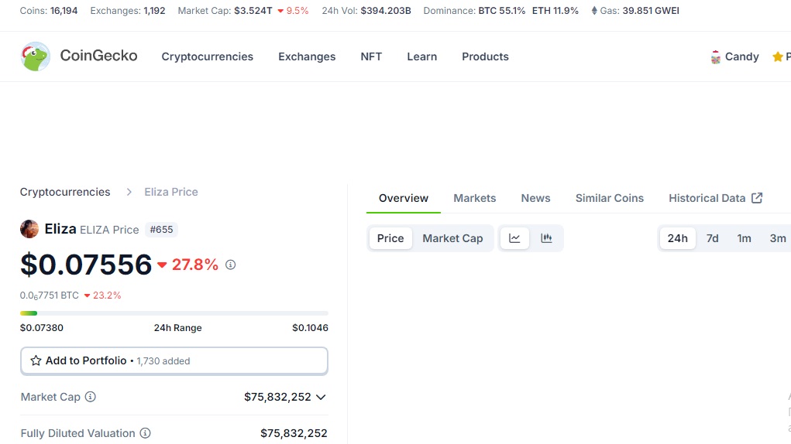Switch to the Similar Coins tab

tap(610, 198)
